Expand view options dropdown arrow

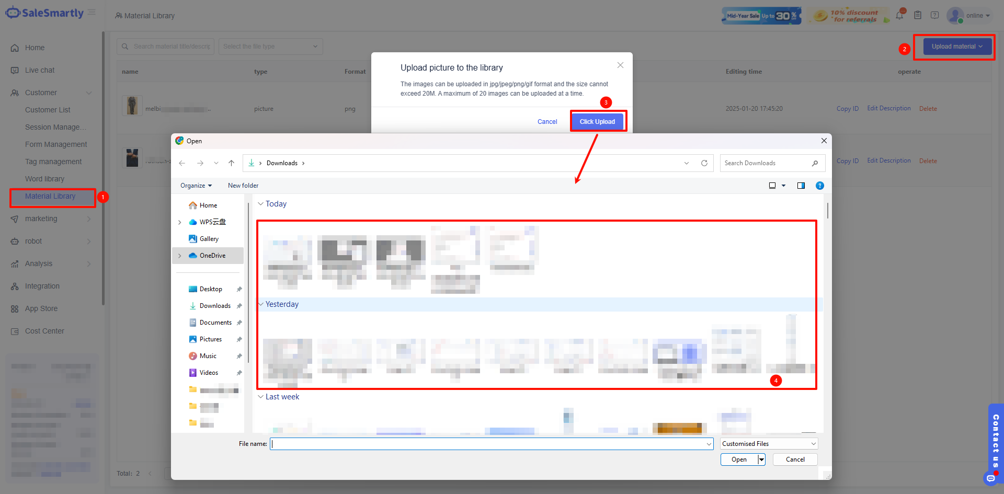[x=783, y=186]
